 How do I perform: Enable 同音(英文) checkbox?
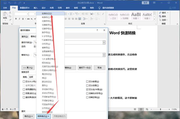24,93
